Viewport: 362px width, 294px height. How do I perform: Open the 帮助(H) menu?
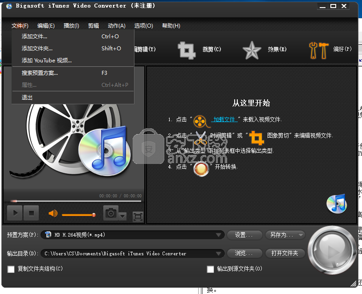coord(171,26)
